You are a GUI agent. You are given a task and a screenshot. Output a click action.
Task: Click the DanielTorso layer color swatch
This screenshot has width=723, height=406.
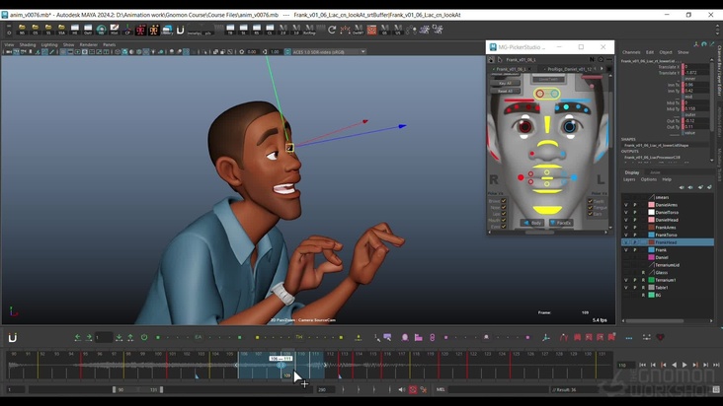click(651, 212)
